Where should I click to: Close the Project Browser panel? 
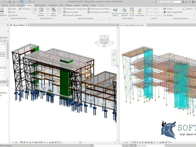(8, 85)
